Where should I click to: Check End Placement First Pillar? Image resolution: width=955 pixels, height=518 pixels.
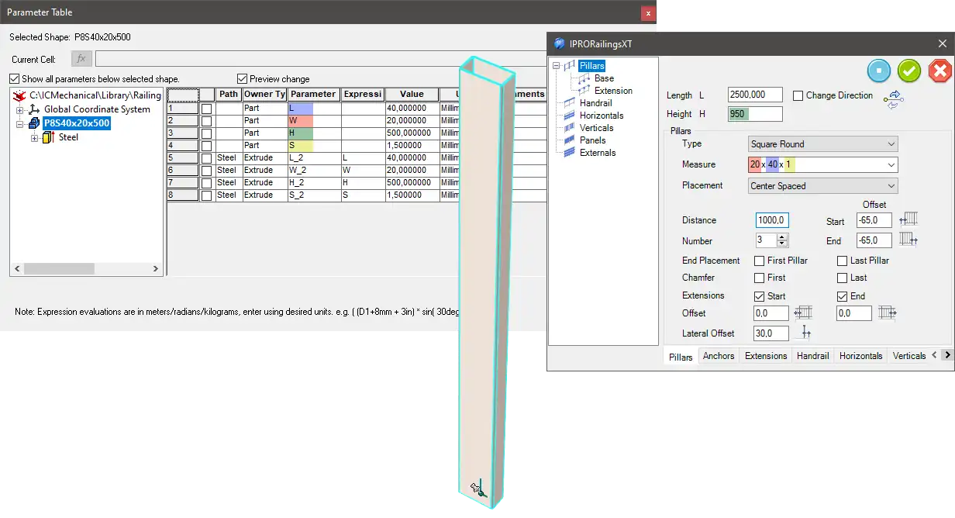(760, 261)
